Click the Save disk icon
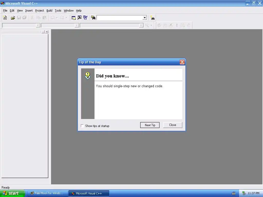Viewport: 263px width, 197px height. click(19, 18)
